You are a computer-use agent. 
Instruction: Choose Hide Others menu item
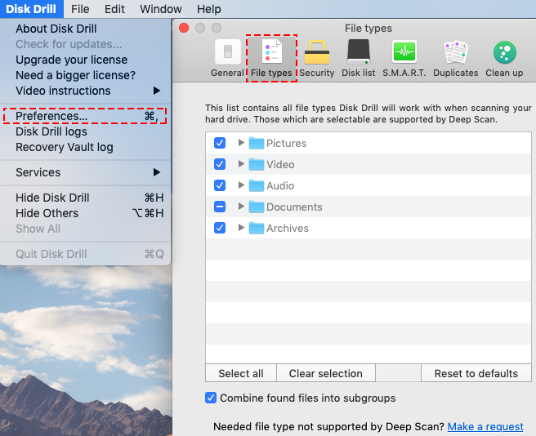(86, 213)
